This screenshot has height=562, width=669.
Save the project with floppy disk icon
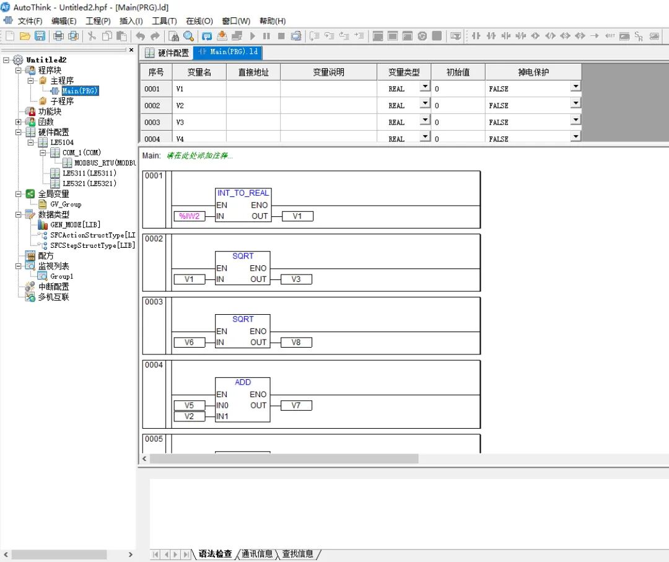(x=40, y=37)
